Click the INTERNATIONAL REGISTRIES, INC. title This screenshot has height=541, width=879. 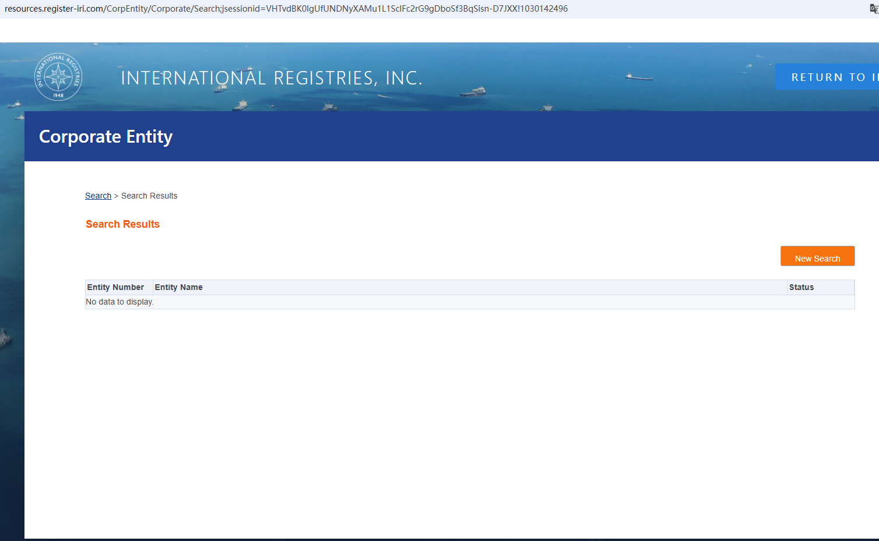[x=272, y=78]
